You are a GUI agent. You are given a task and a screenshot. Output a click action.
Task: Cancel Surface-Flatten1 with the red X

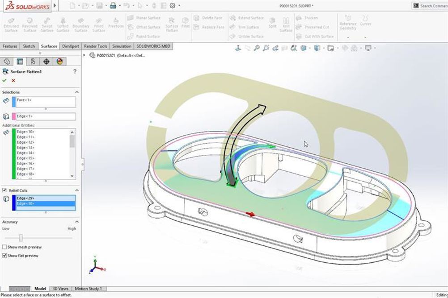tap(13, 81)
